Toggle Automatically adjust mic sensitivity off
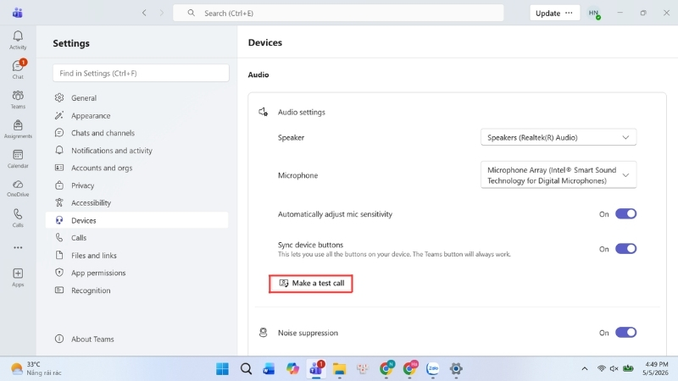 [625, 214]
